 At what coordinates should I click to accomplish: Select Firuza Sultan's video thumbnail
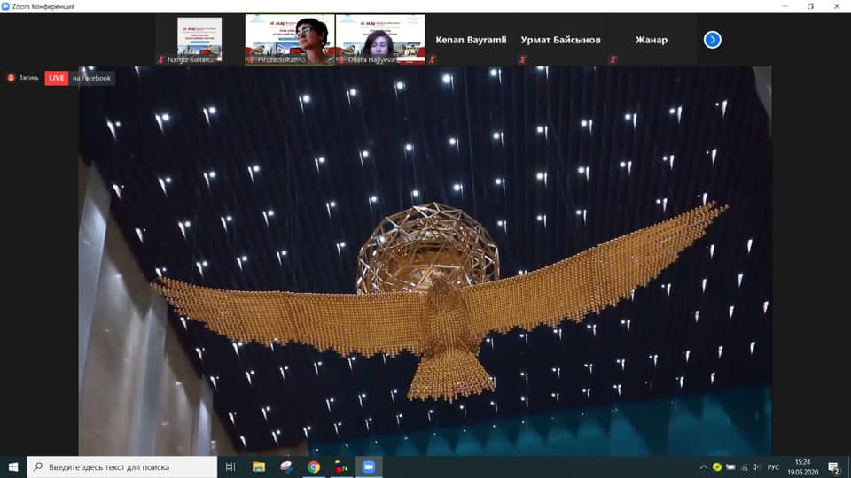[x=290, y=39]
